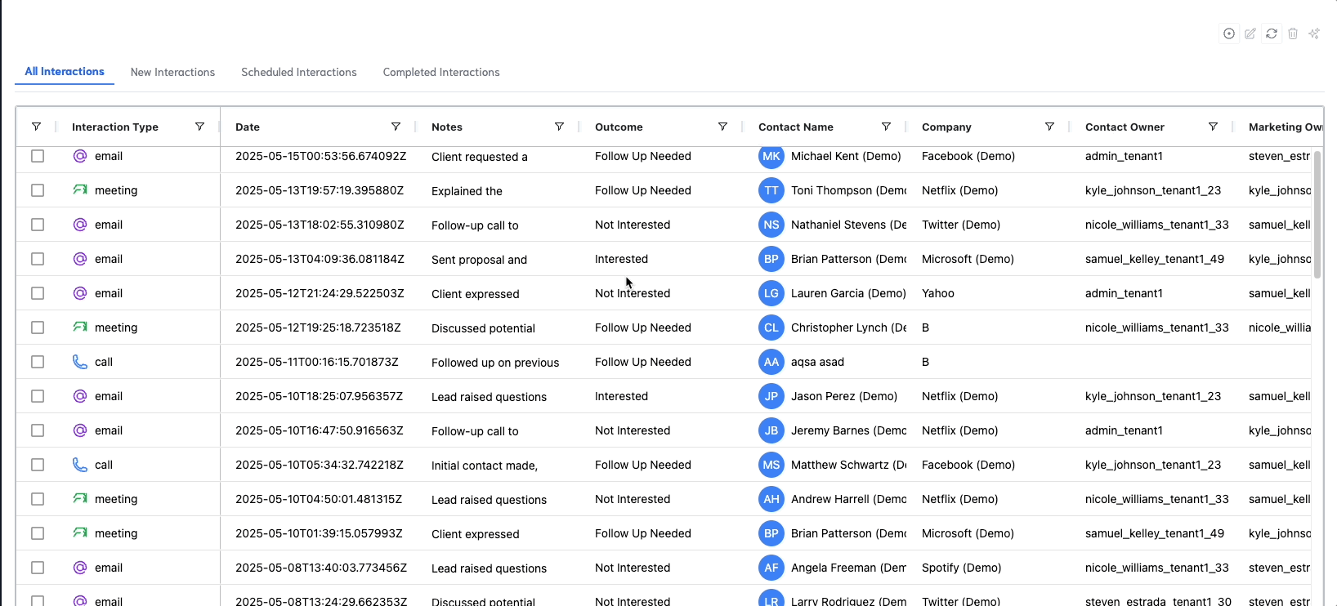Click contact name aqsa asad
Viewport: 1337px width, 606px height.
point(817,362)
